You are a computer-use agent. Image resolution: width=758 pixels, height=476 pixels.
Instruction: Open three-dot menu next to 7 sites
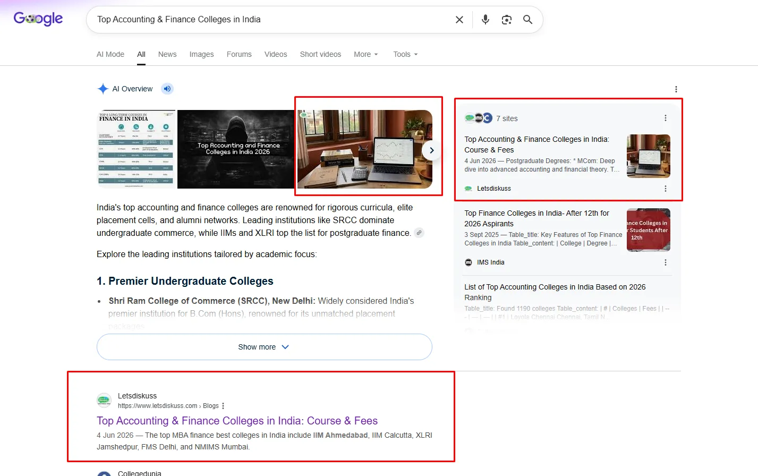click(x=665, y=118)
